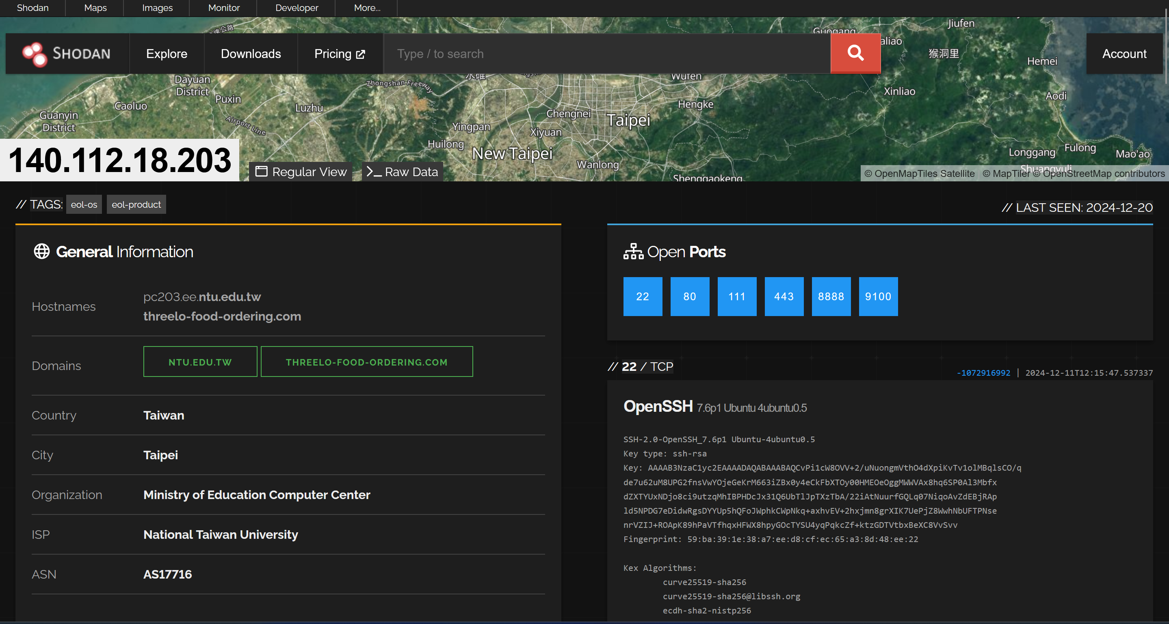
Task: Switch to Raw Data tab
Action: click(402, 172)
